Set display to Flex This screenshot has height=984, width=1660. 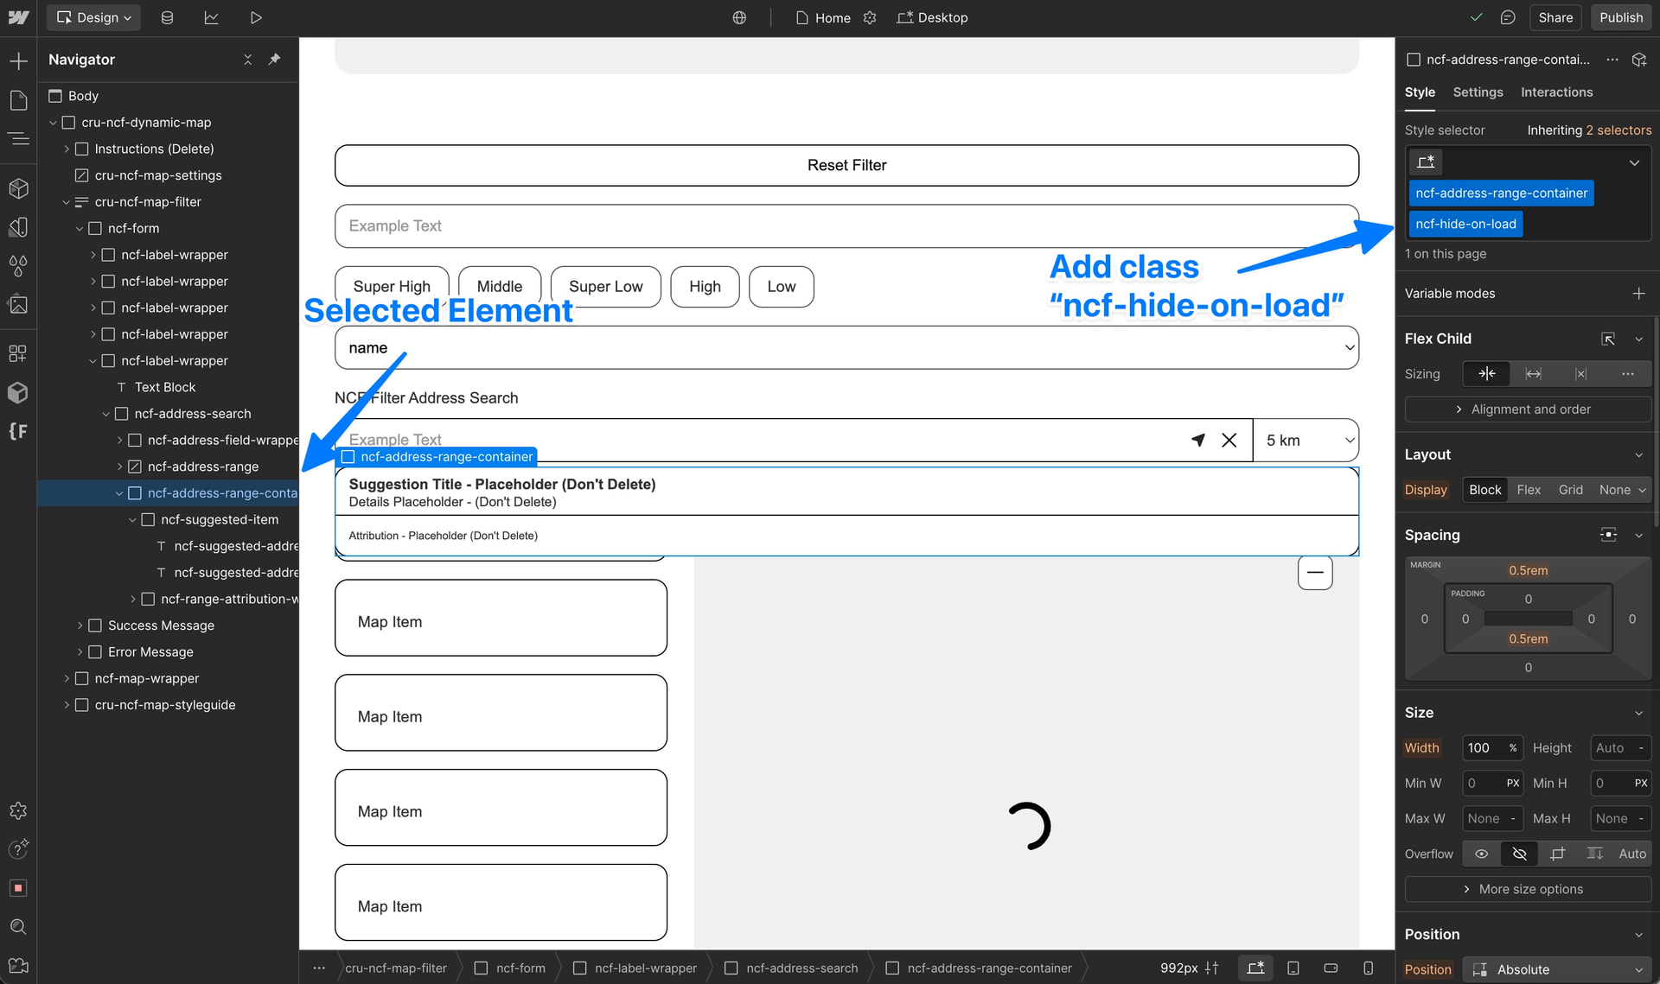coord(1529,490)
